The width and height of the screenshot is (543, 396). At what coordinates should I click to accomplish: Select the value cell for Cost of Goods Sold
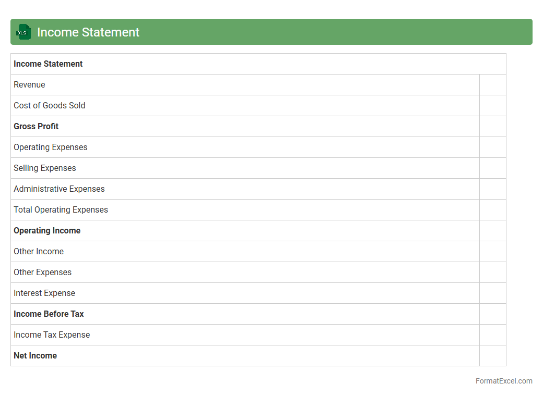(492, 106)
